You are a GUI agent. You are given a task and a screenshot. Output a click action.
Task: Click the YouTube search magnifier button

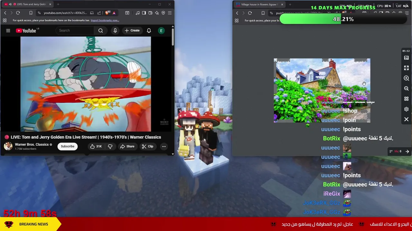pyautogui.click(x=100, y=30)
